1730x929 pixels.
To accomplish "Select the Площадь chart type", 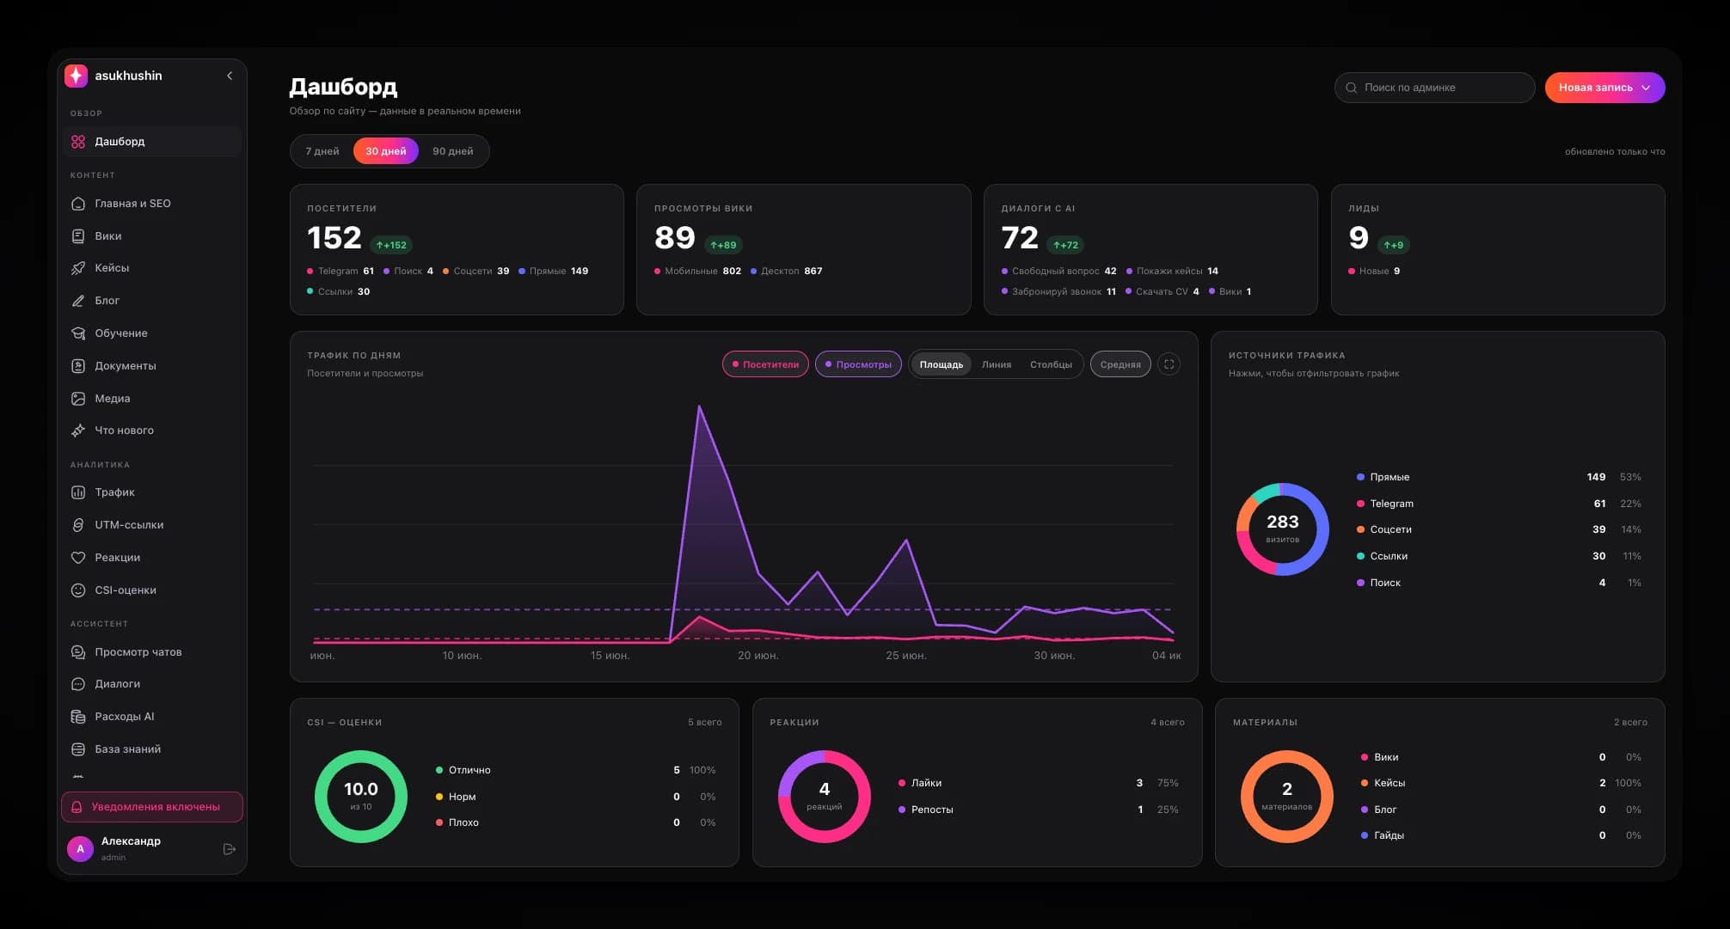I will pos(942,364).
